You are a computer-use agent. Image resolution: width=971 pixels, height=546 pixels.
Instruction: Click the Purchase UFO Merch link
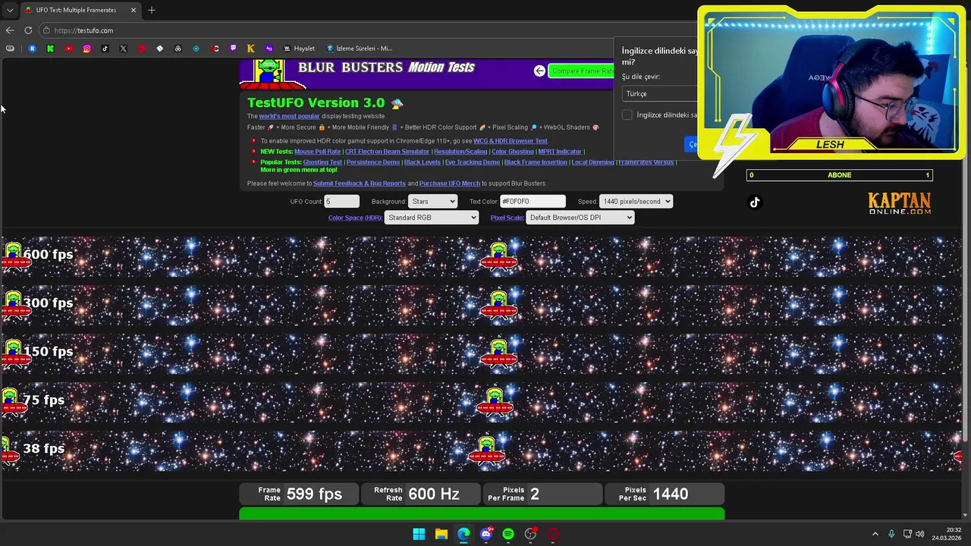click(x=450, y=184)
